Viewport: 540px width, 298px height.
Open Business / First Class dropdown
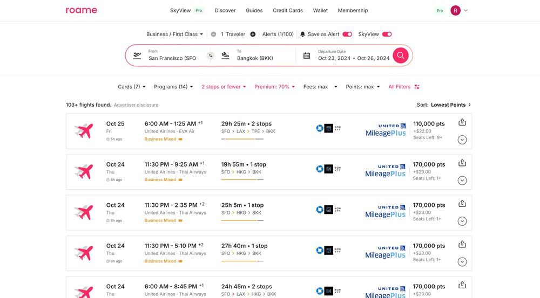pos(174,34)
